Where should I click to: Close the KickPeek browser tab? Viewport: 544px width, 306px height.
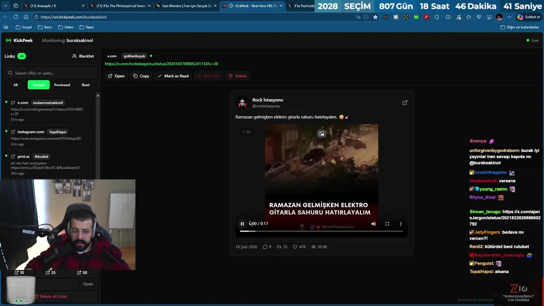click(281, 6)
